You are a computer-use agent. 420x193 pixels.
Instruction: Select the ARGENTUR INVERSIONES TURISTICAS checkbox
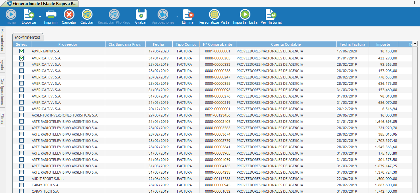coord(22,115)
